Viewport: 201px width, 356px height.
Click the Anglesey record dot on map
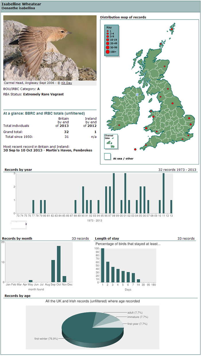click(151, 111)
